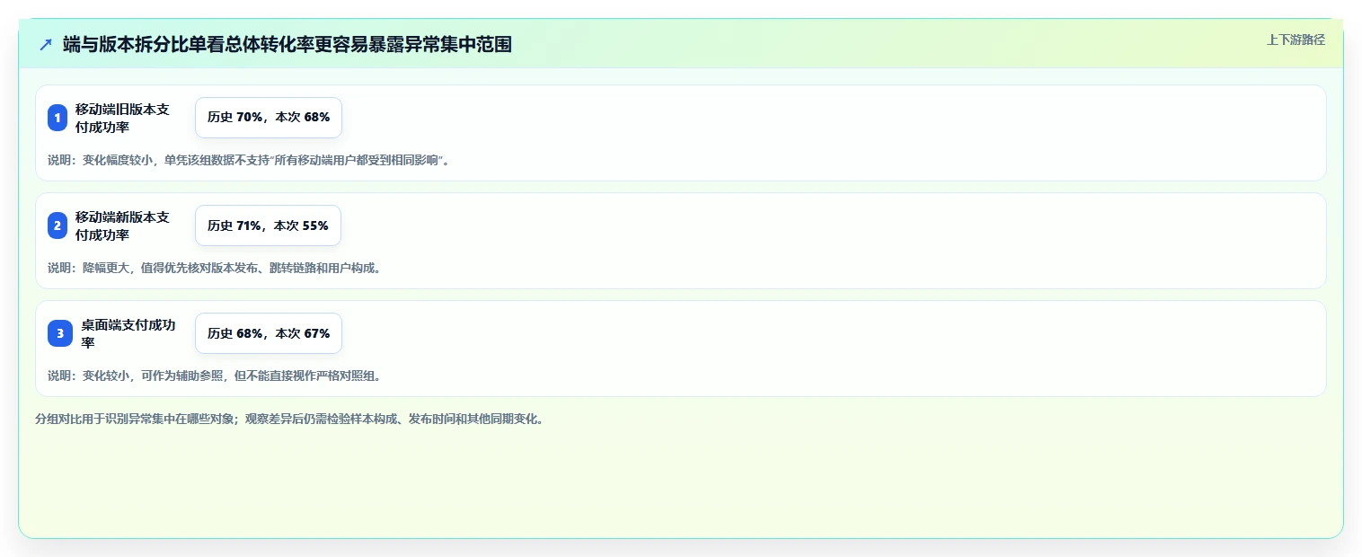Click the note 说明:变化幅度较小,单凭该组数据
Viewport: 1362px width, 557px height.
248,160
